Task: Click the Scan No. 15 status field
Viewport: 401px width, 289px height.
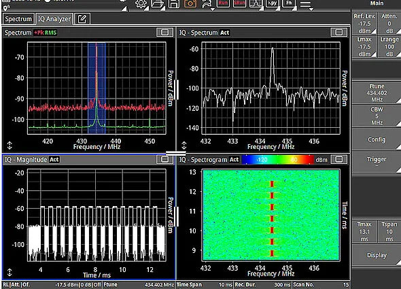Action: [321, 285]
